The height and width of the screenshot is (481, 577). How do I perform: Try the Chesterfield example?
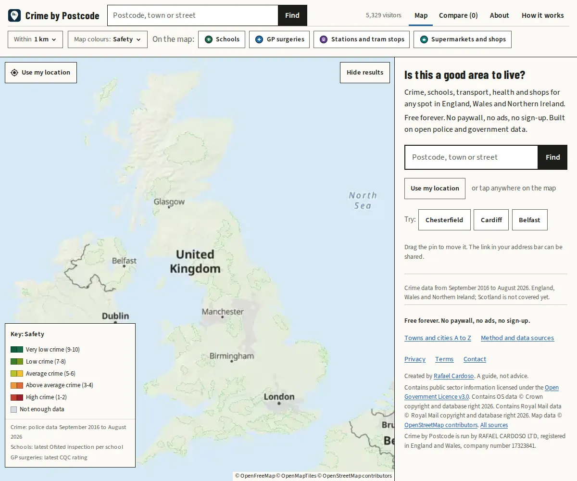tap(444, 220)
